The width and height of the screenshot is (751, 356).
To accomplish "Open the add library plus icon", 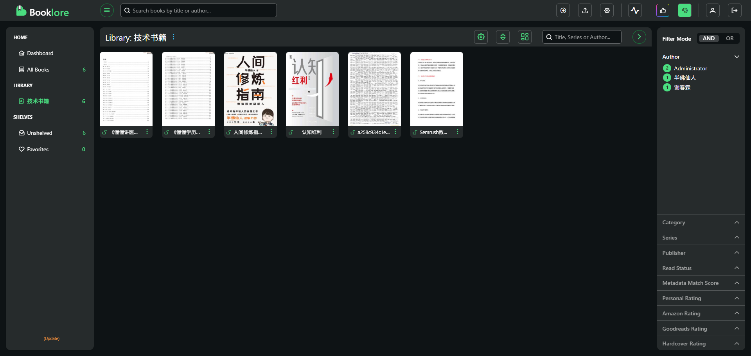I will pyautogui.click(x=563, y=11).
